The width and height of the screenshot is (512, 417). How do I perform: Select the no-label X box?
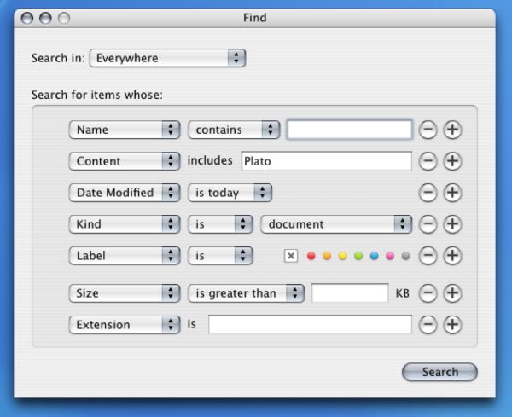[x=291, y=256]
